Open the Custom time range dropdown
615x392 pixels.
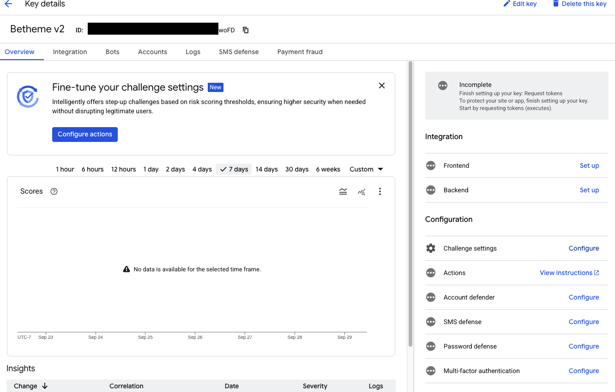pyautogui.click(x=366, y=169)
